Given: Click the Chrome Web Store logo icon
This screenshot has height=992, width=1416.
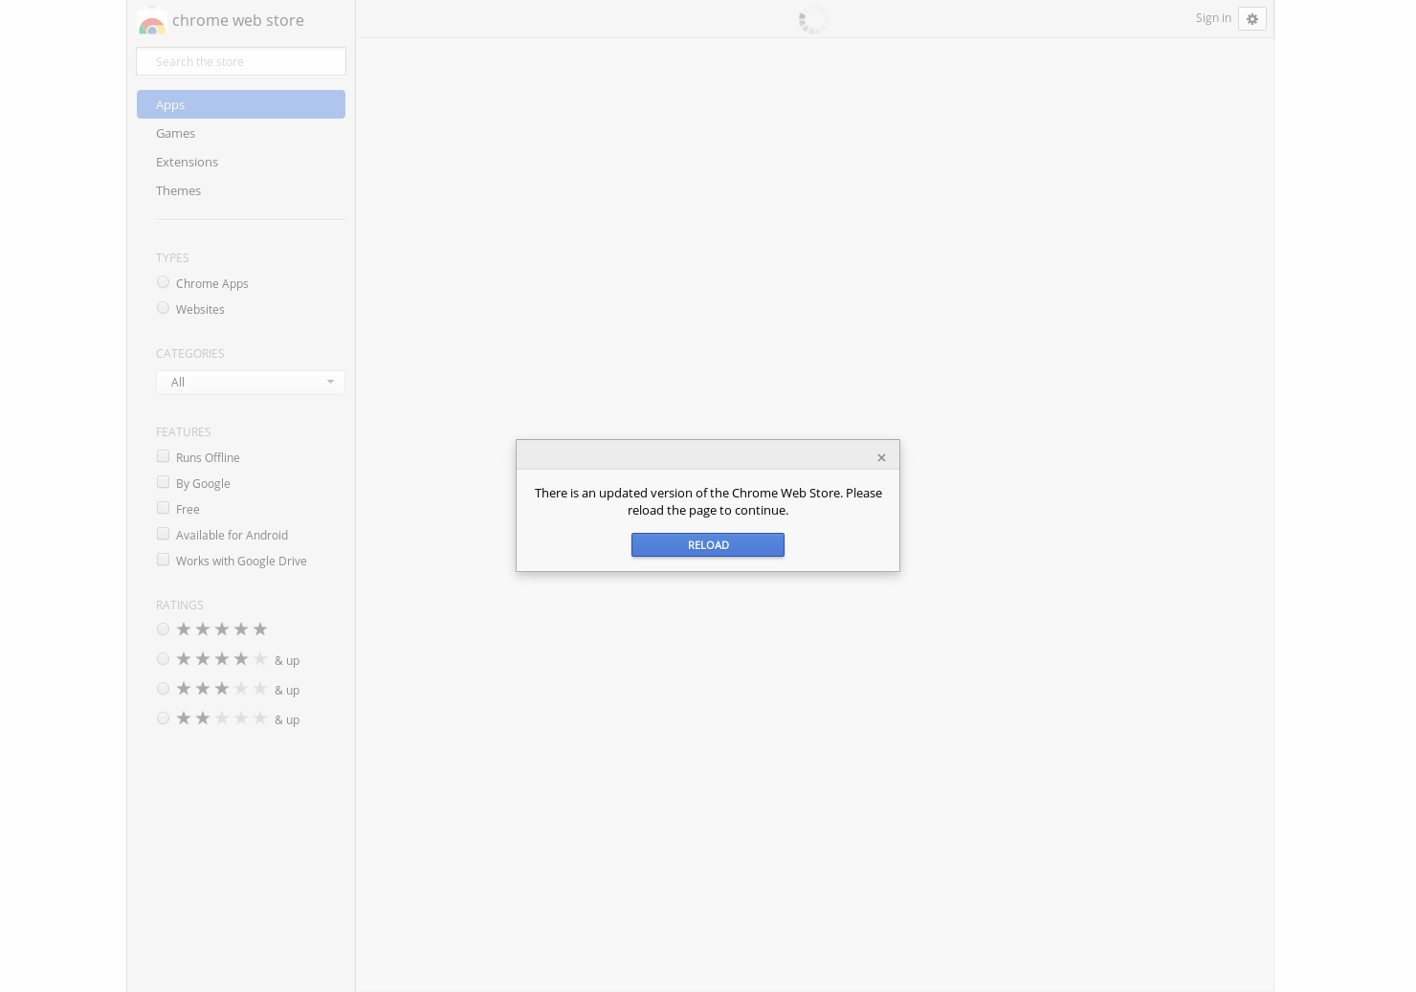Looking at the screenshot, I should click(x=151, y=21).
